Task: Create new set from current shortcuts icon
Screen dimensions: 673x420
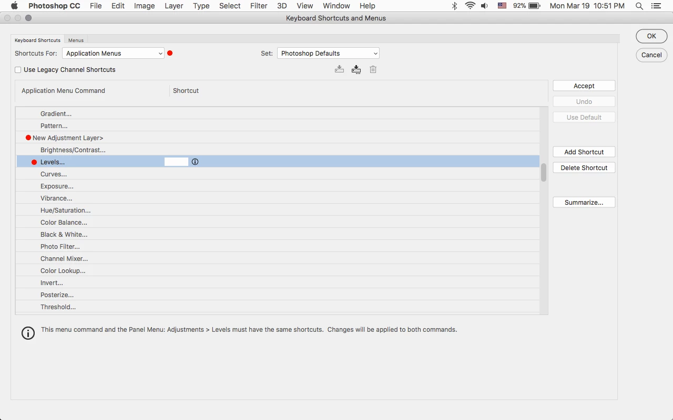Action: point(356,69)
